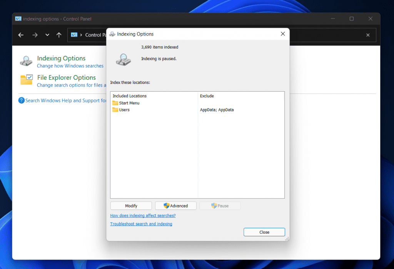Open the 'How does indexing affect searches?' link

click(x=143, y=216)
